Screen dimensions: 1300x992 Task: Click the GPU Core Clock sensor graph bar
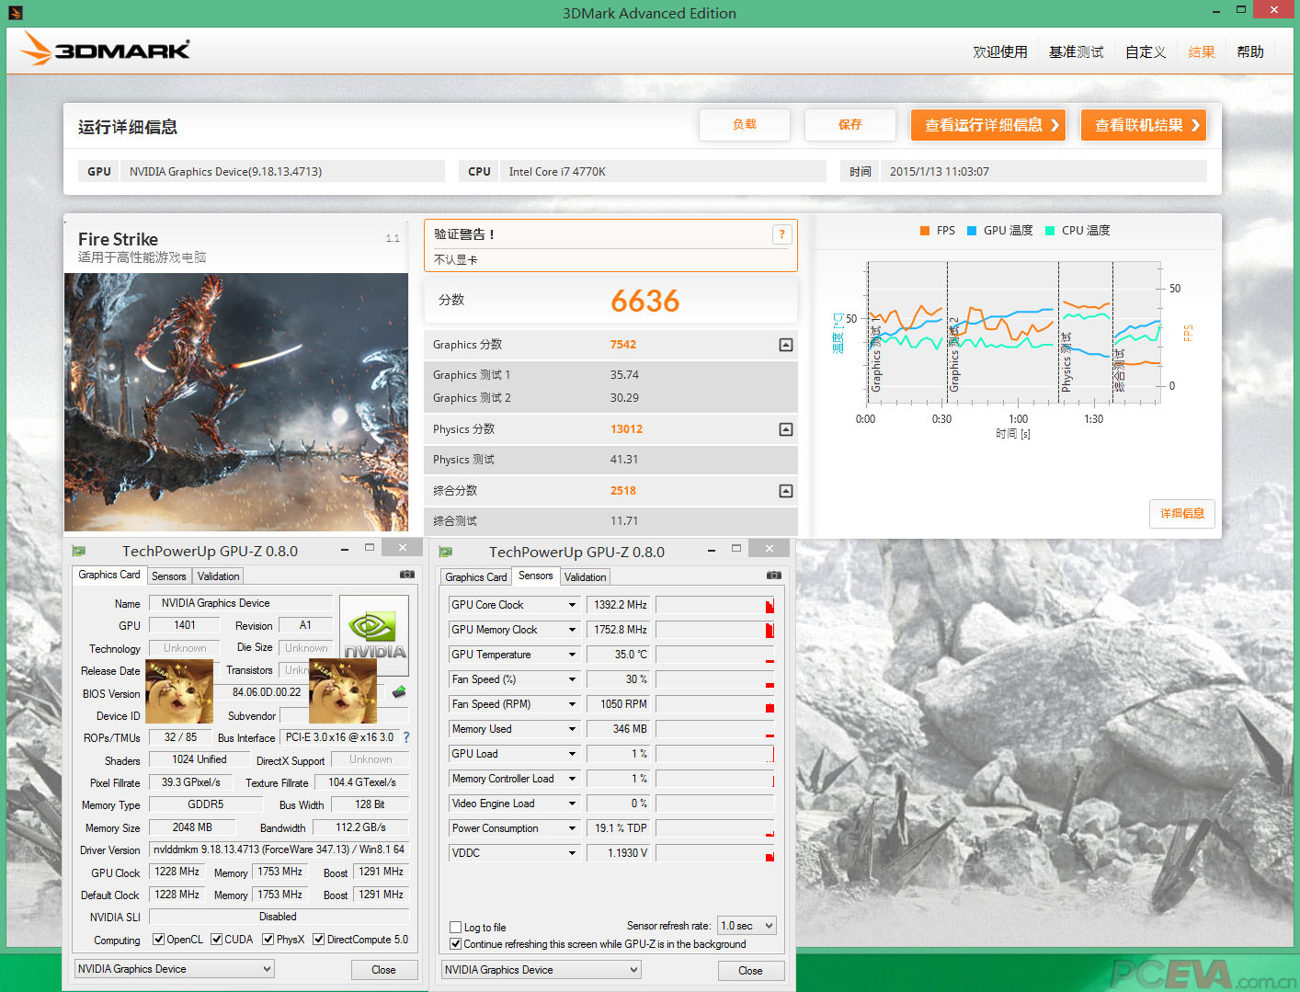[715, 604]
